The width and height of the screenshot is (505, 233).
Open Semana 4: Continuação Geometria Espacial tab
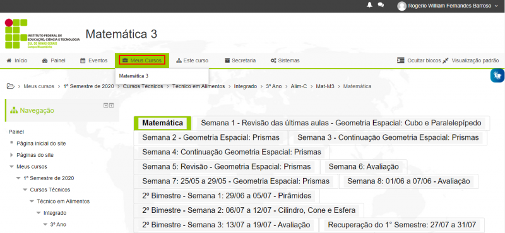tap(232, 152)
